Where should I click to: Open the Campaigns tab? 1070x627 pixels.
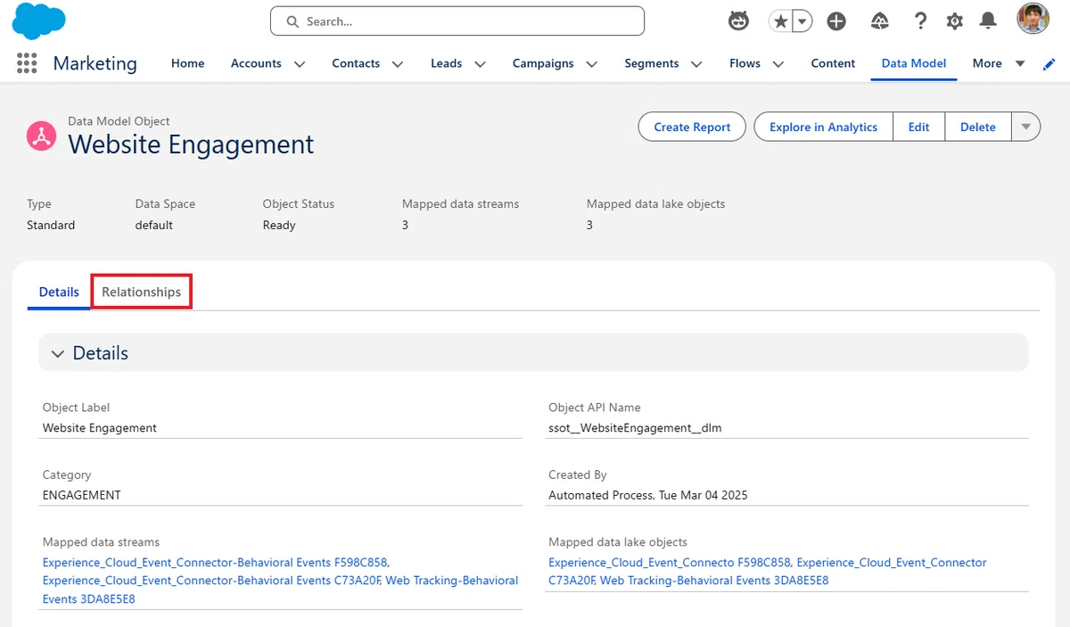[x=543, y=63]
